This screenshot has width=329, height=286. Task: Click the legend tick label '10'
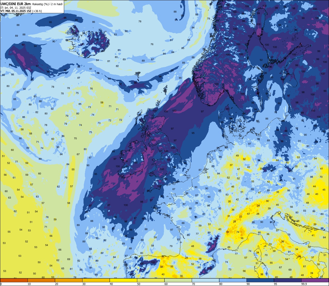point(29,284)
